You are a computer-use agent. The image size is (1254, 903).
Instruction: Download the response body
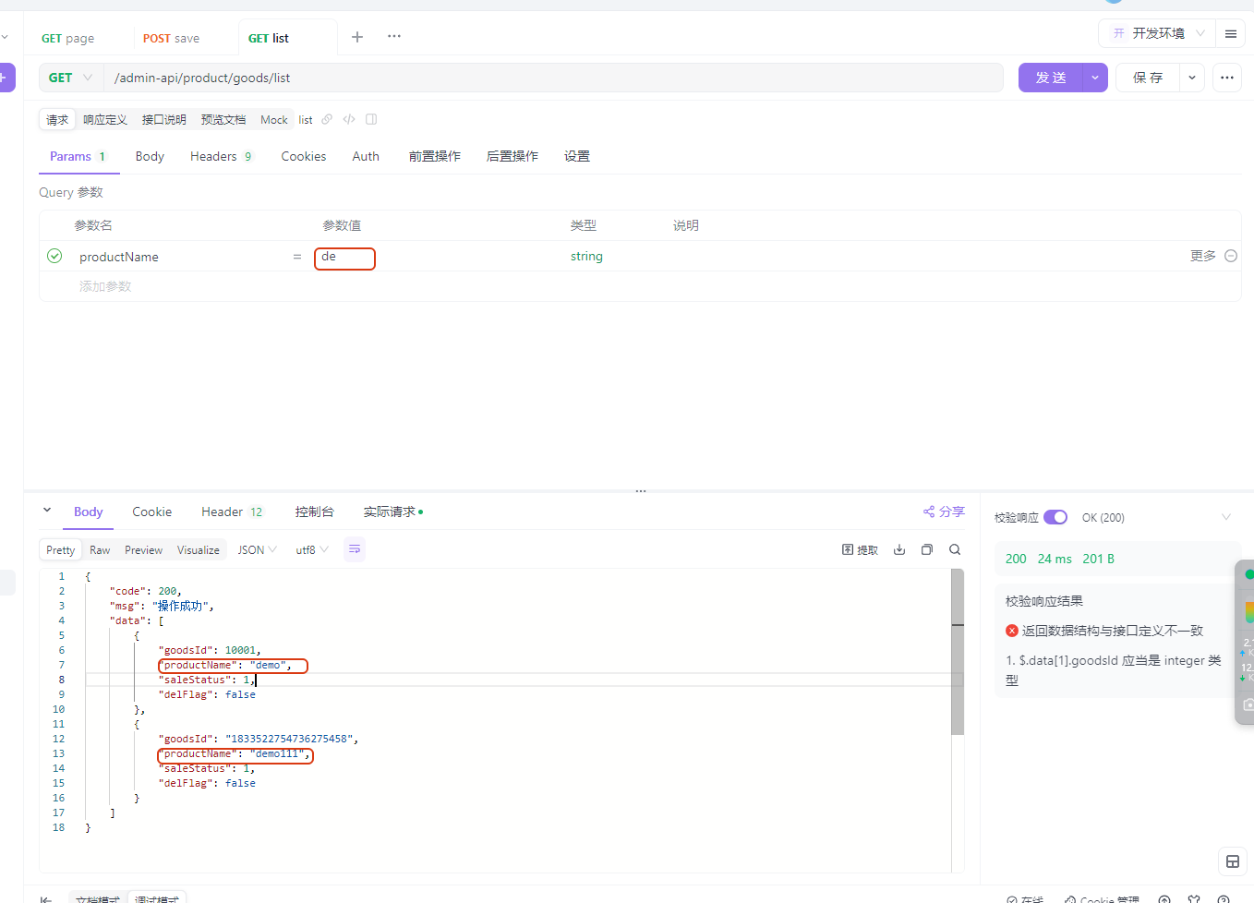899,549
